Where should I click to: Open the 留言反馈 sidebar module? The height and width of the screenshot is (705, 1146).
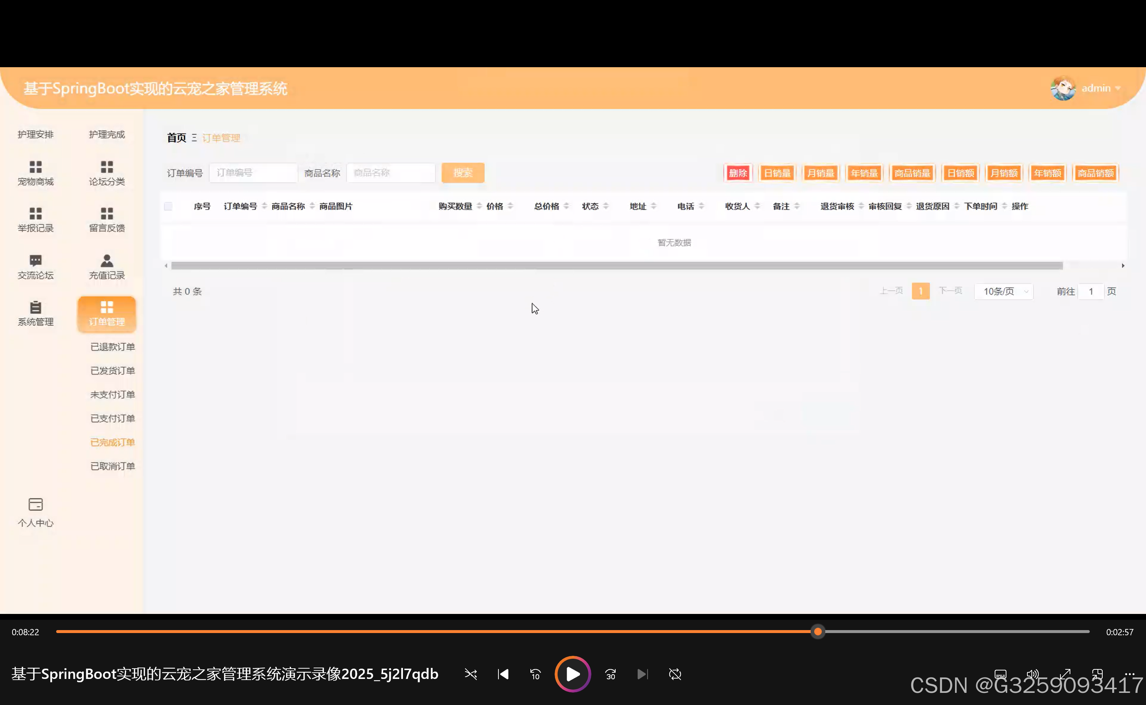click(107, 219)
